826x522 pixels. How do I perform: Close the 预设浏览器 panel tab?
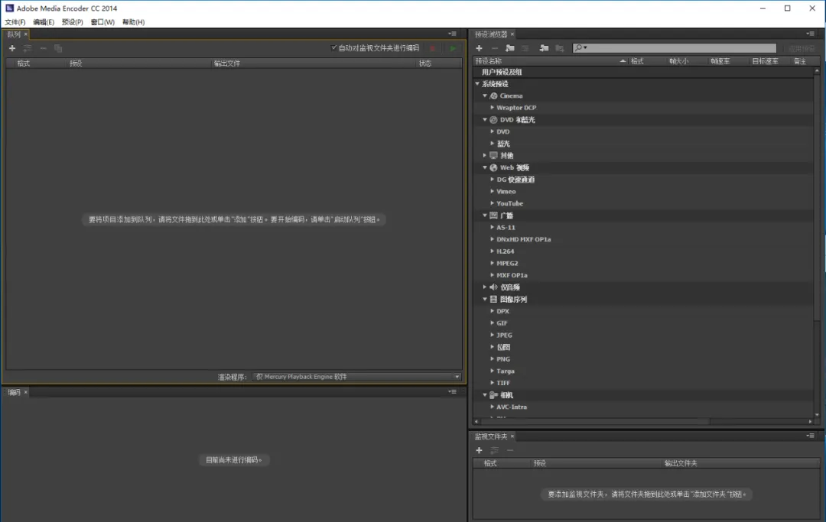coord(512,34)
